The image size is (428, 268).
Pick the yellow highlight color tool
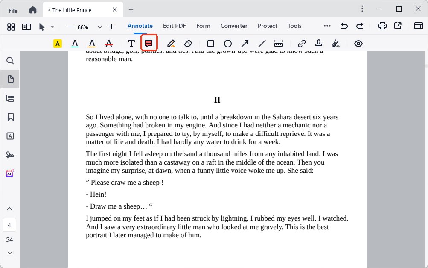coord(58,43)
